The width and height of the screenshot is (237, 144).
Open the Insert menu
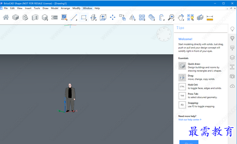[x=28, y=8]
